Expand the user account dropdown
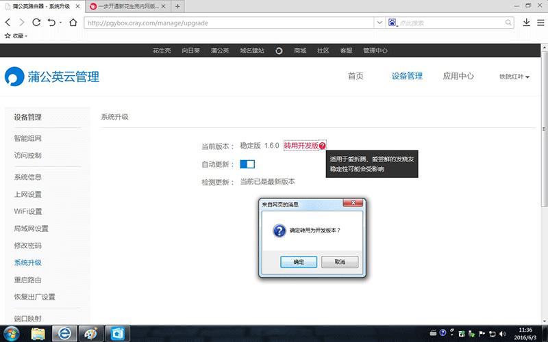This screenshot has height=342, width=548. pos(514,77)
